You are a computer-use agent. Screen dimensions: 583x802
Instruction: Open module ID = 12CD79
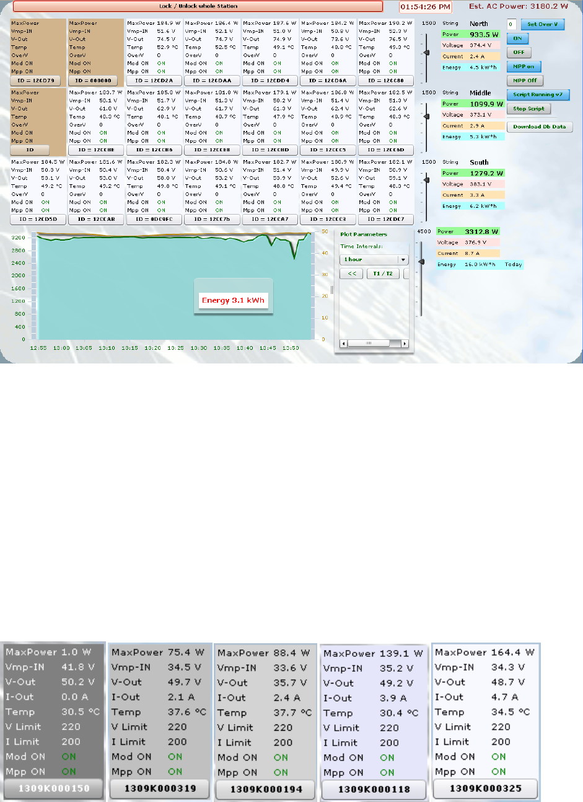(x=37, y=80)
